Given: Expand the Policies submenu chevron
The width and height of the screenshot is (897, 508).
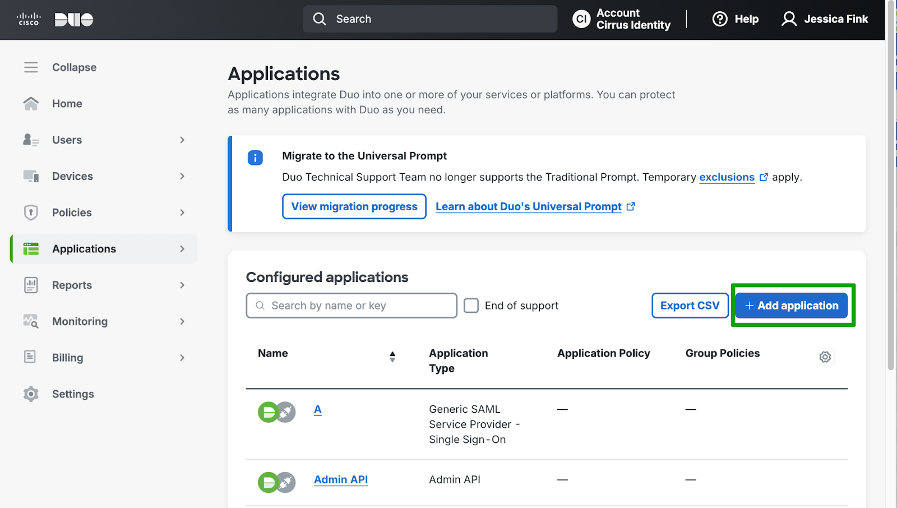Looking at the screenshot, I should coord(182,213).
